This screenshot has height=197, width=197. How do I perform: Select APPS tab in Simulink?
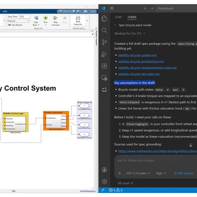point(5,12)
